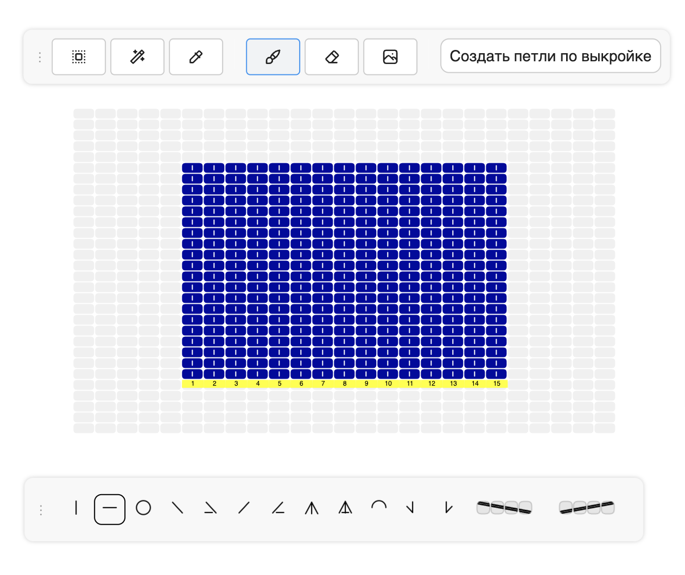Select the paintbrush tool
Viewport: 685px width, 575px height.
tap(273, 56)
